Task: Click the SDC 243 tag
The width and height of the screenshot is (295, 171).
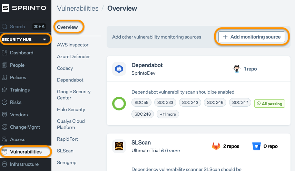Action: pos(190,103)
